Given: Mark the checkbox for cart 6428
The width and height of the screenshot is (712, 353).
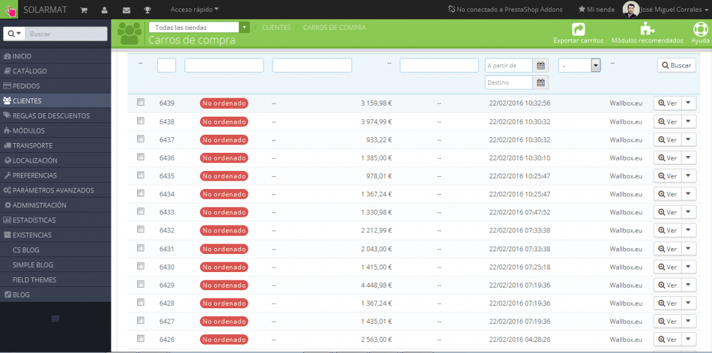Looking at the screenshot, I should (x=140, y=302).
